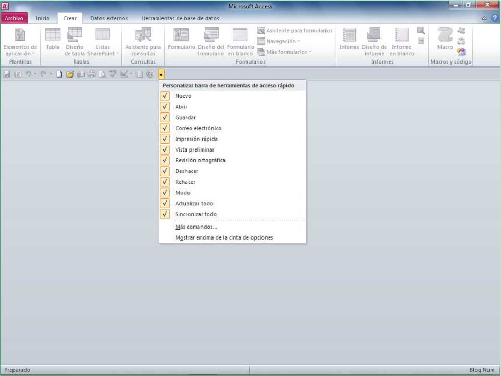Open the Archivo tab
The width and height of the screenshot is (501, 376).
tap(14, 18)
